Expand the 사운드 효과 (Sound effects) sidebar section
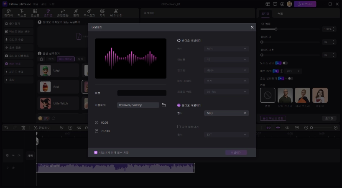Screen dimensions: 342x188 [18, 72]
